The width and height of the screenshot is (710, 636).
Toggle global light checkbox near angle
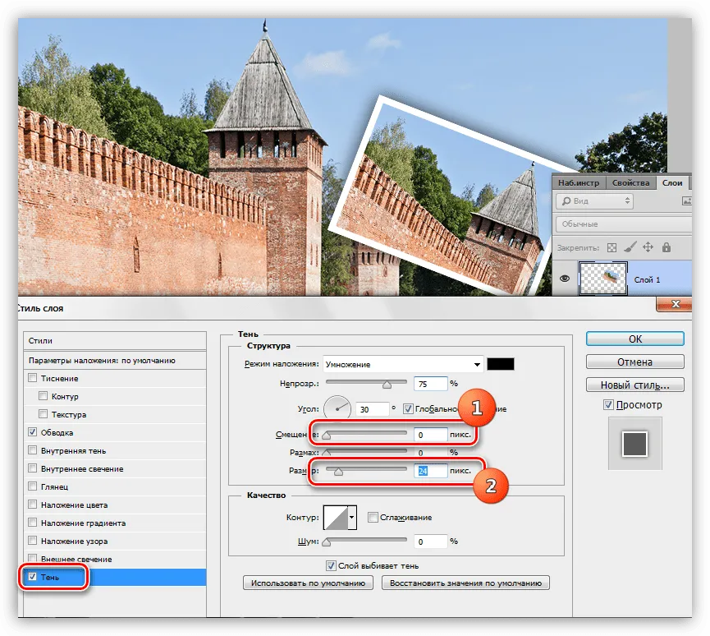tap(409, 409)
